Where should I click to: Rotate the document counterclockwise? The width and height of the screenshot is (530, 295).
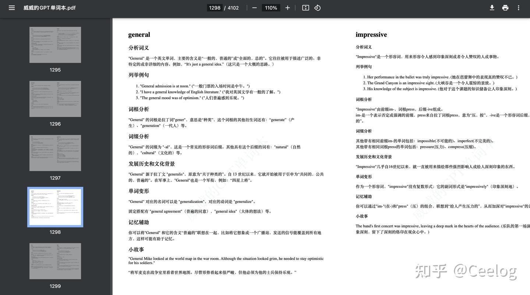coord(317,7)
